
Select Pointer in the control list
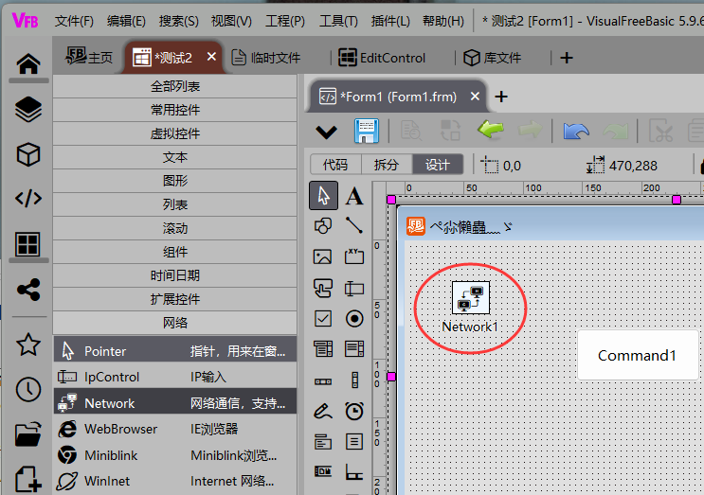(175, 350)
